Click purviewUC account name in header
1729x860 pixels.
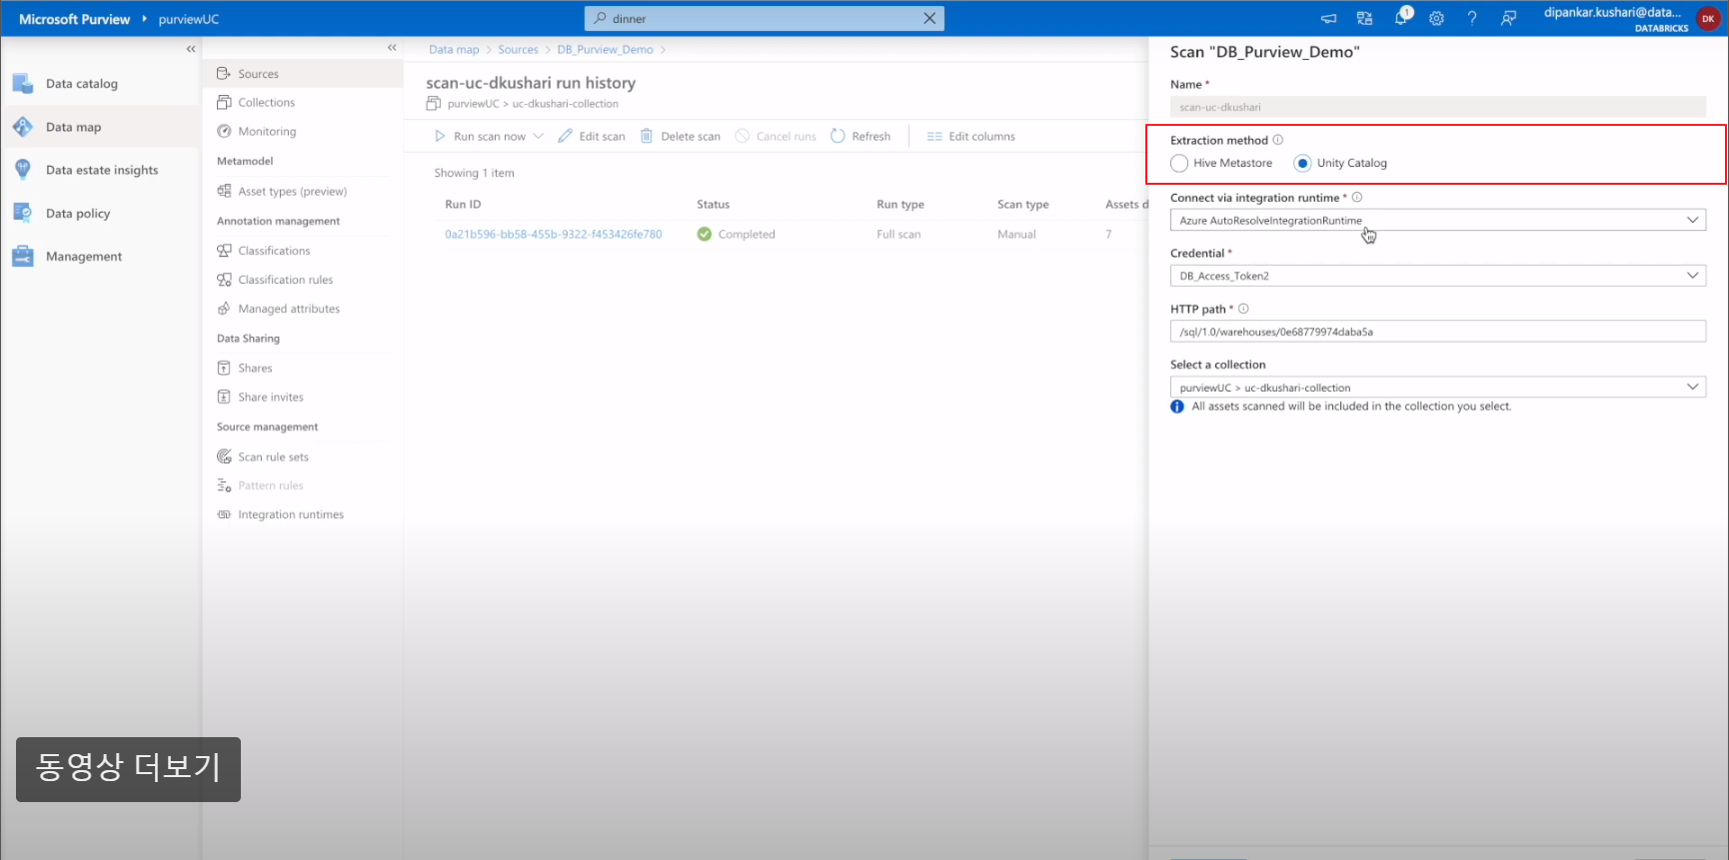click(x=189, y=19)
